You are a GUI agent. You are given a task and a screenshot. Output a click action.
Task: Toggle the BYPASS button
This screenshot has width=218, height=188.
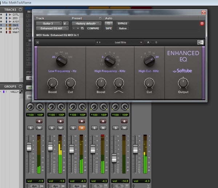(122, 24)
